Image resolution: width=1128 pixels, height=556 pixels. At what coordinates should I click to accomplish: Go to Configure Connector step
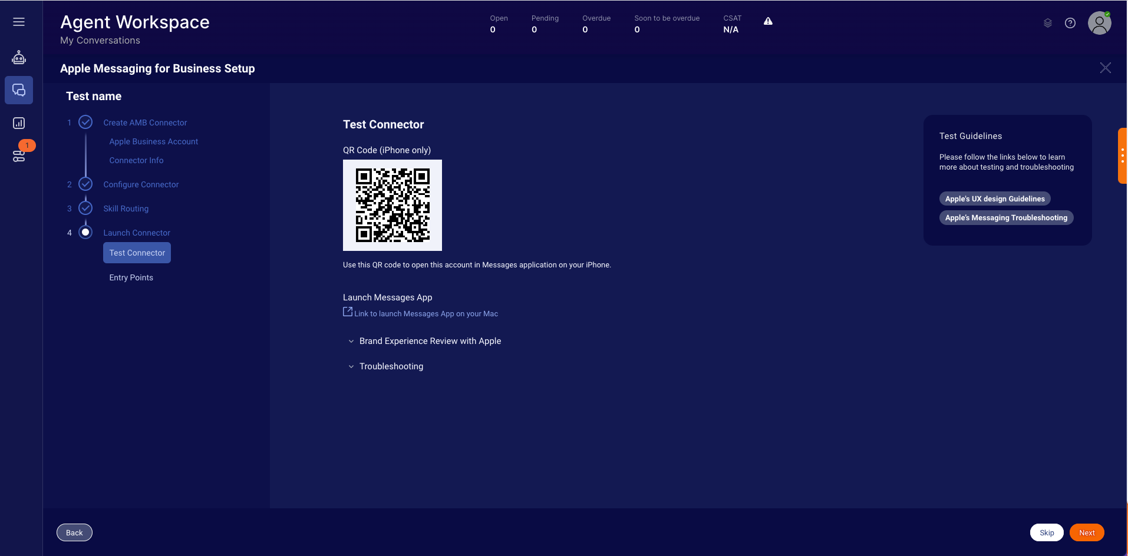(141, 184)
